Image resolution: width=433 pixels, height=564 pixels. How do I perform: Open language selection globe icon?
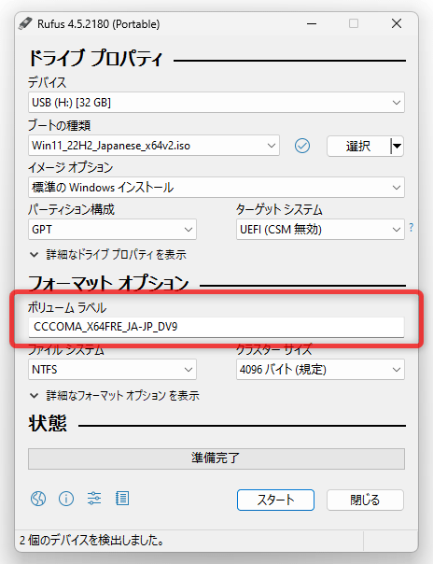coord(38,499)
